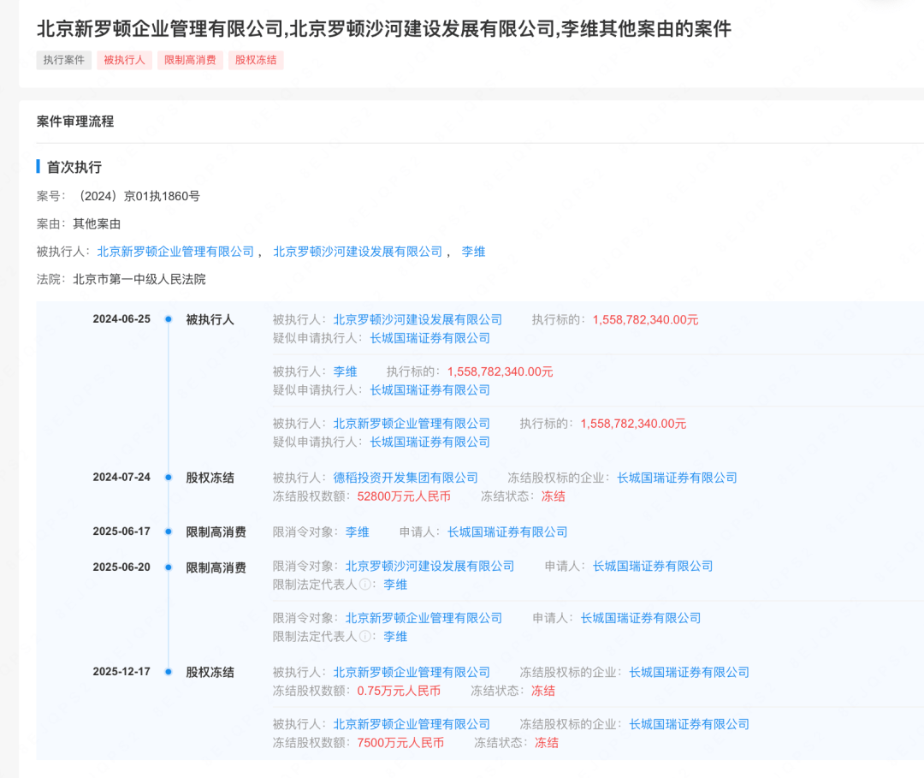The width and height of the screenshot is (924, 778).
Task: Click 北京罗顿沙河建设发展有限公司 as 限消令对象
Action: [431, 566]
